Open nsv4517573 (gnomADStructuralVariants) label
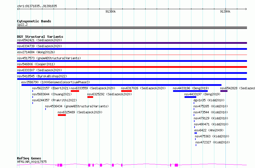The image size is (255, 168). coord(49,58)
